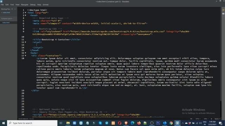The width and height of the screenshot is (225, 126).
Task: Open Firefox from the taskbar
Action: pos(139,123)
